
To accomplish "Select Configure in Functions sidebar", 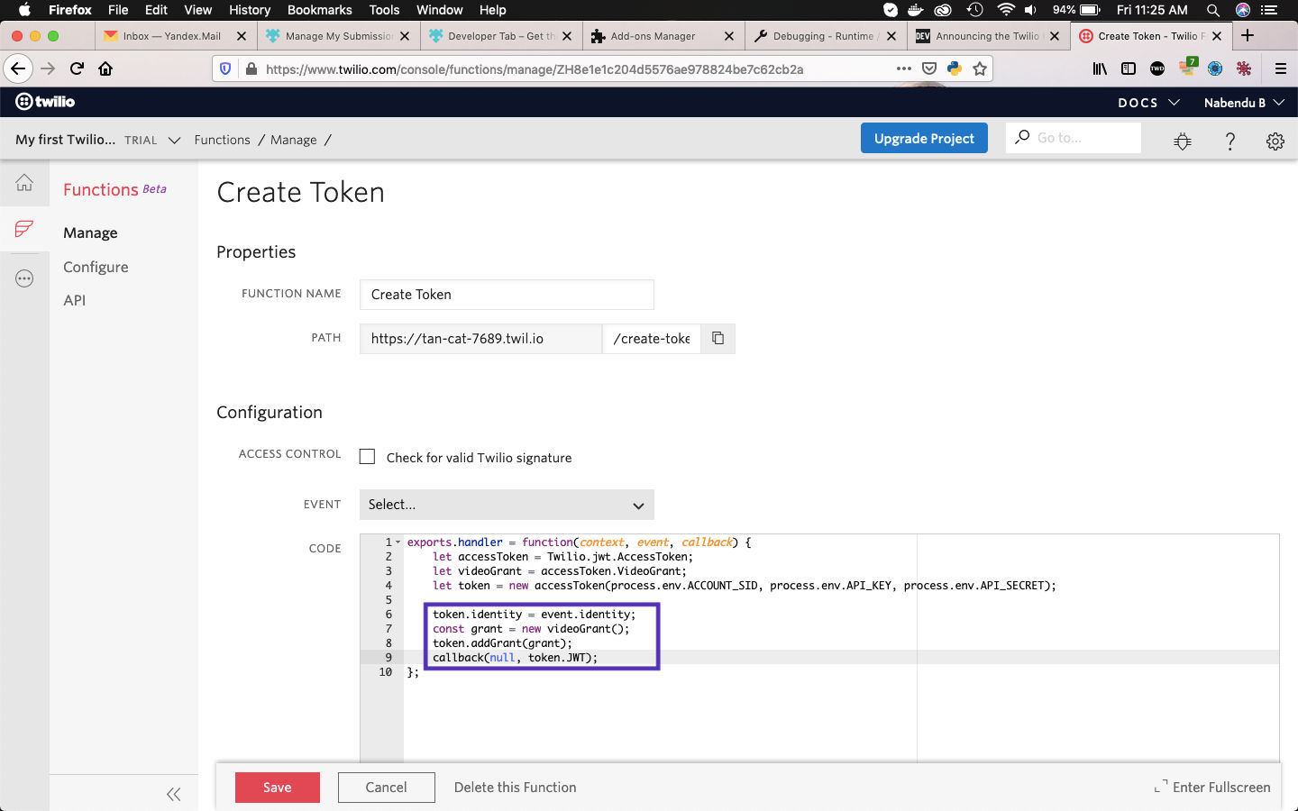I will pyautogui.click(x=96, y=267).
